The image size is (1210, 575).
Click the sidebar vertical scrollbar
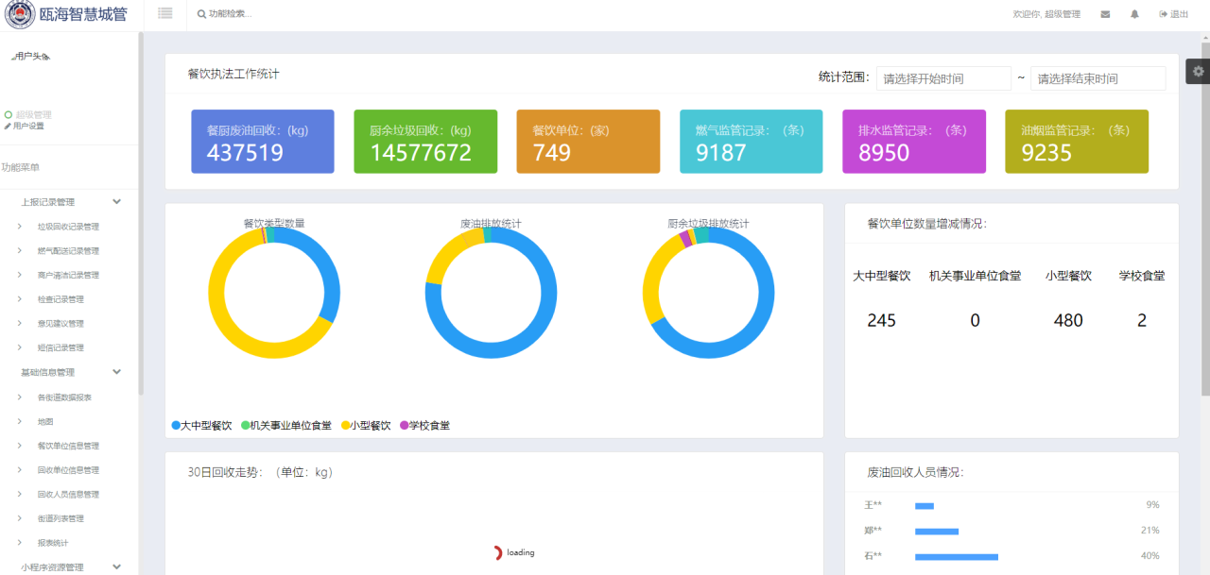(141, 212)
